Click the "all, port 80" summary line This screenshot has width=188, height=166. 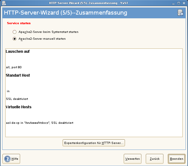[x=14, y=67]
